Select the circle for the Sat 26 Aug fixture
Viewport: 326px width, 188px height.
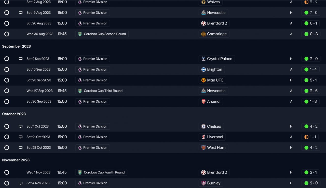[7, 23]
